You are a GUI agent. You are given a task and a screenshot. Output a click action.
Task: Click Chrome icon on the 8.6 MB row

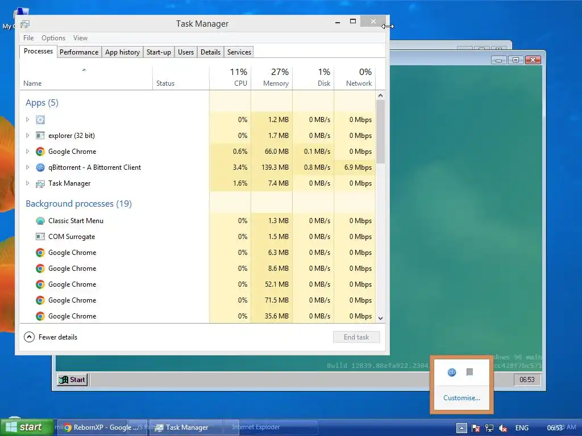40,269
